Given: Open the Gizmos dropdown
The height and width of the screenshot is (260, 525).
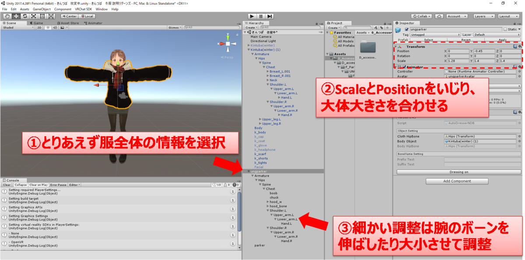Looking at the screenshot, I should tap(175, 28).
